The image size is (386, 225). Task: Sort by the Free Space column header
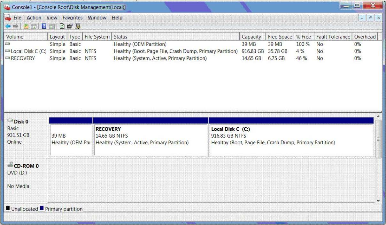[280, 37]
